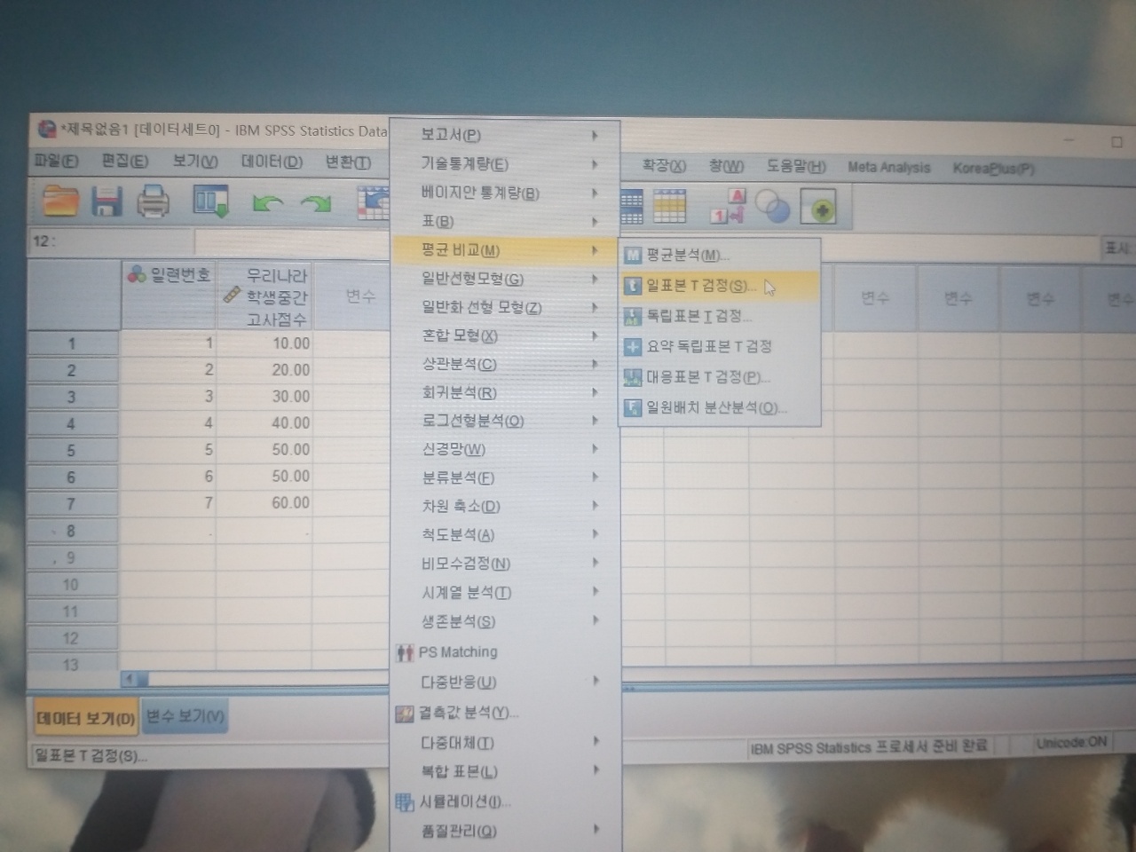The image size is (1136, 852).
Task: Click the overlapping circles variable sets icon
Action: (x=773, y=208)
